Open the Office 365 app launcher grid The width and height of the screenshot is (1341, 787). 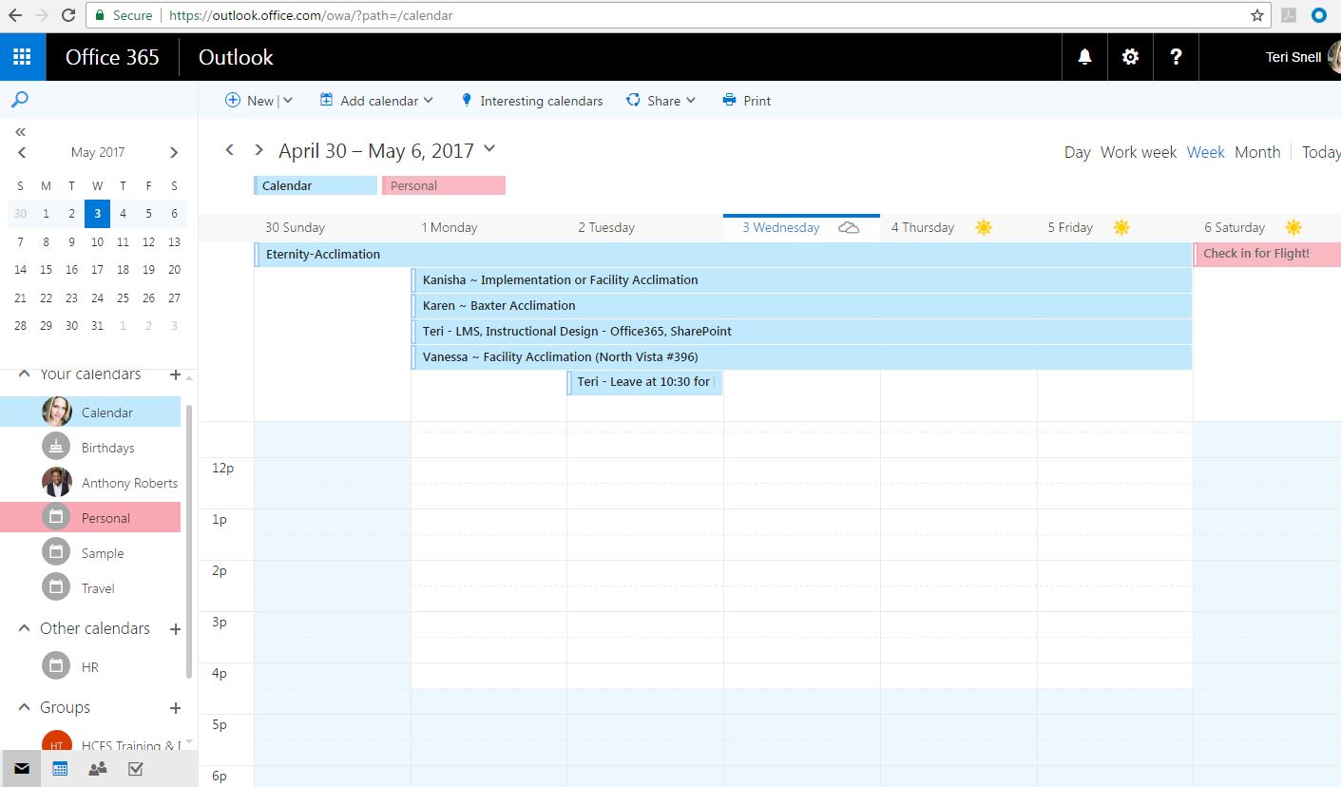pos(22,57)
